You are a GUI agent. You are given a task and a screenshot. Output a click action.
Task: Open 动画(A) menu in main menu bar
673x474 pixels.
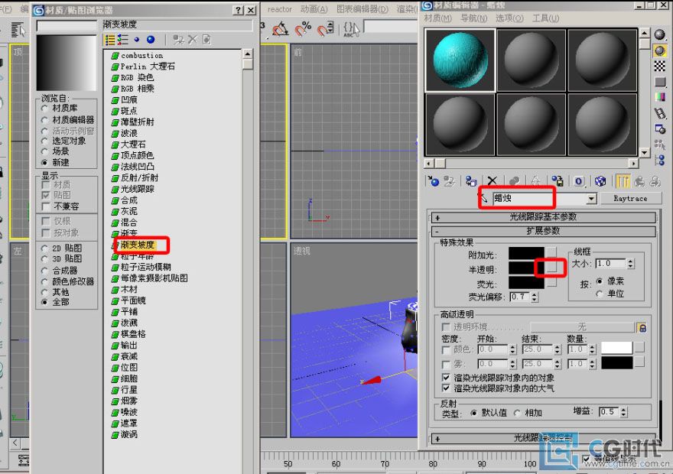[314, 9]
